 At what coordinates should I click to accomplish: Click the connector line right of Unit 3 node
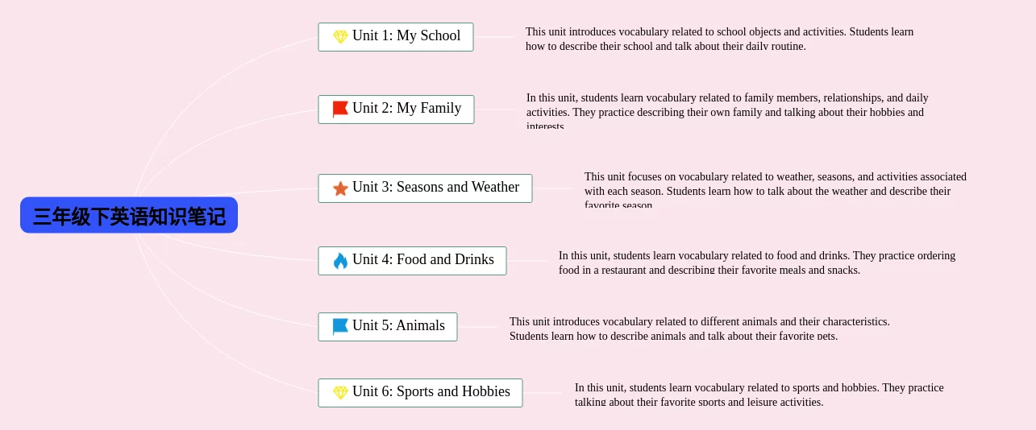click(553, 188)
